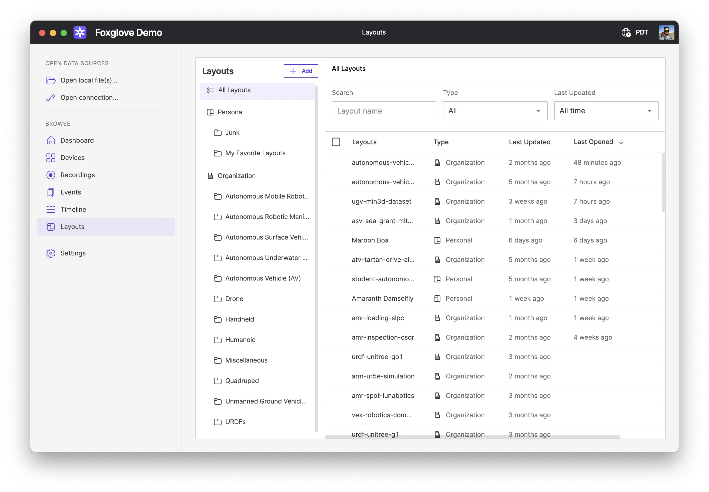The height and width of the screenshot is (492, 709).
Task: Click the Events bookmark icon
Action: [x=51, y=192]
